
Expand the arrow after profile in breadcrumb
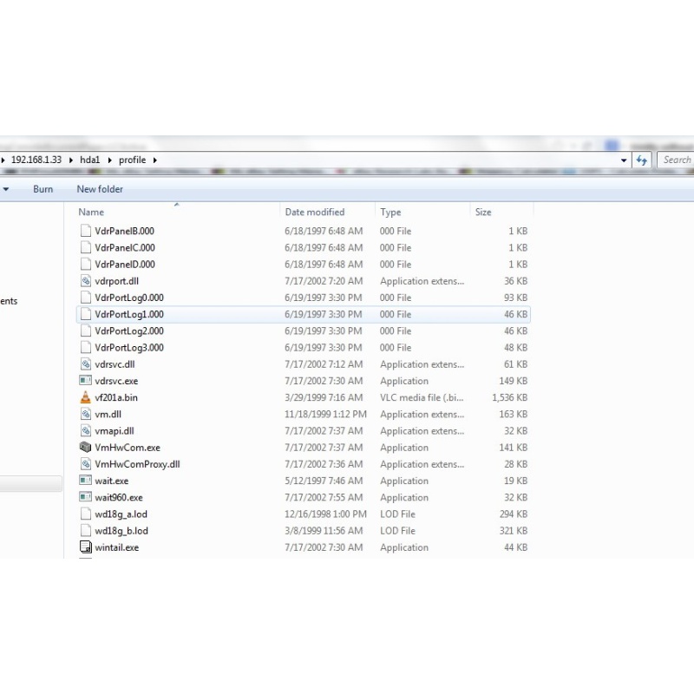pyautogui.click(x=155, y=160)
